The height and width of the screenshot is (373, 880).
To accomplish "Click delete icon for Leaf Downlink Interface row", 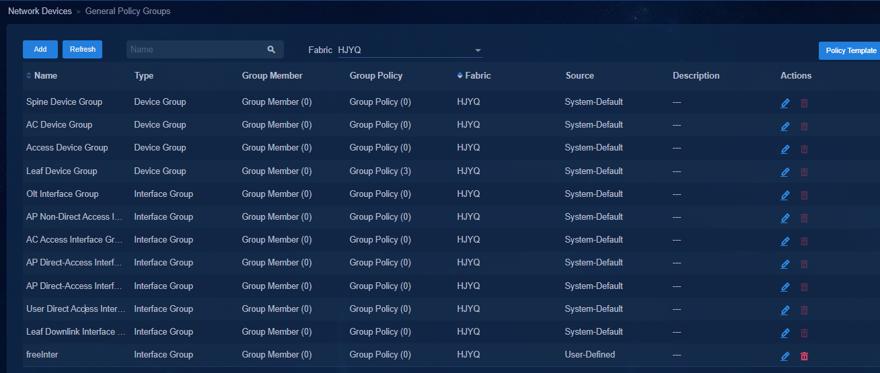I will 804,333.
